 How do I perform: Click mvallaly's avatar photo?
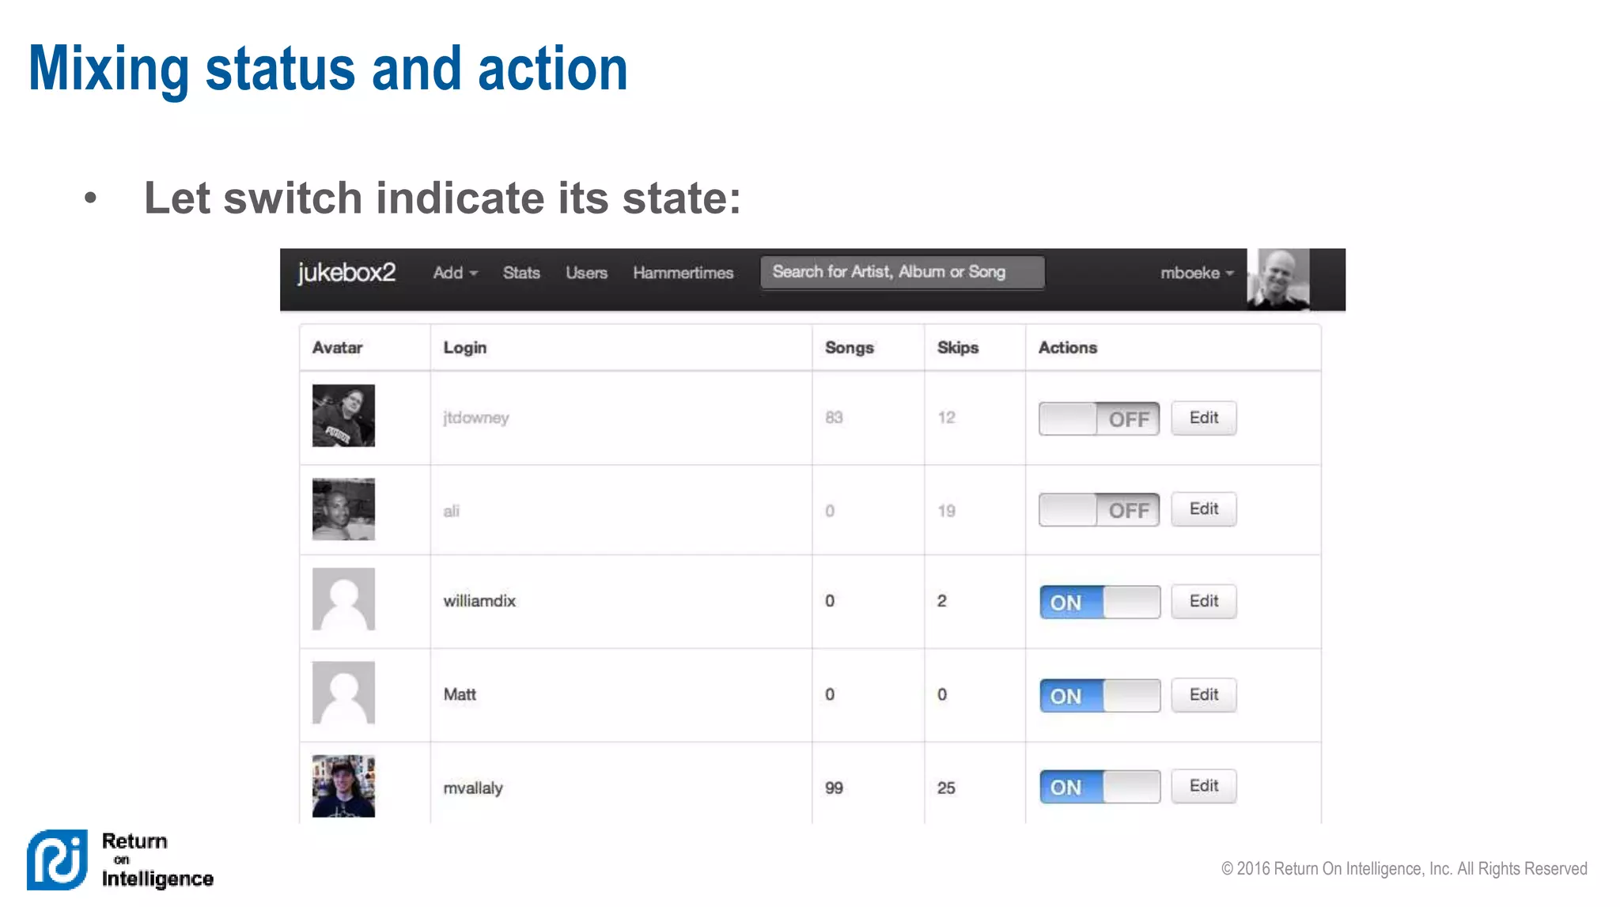coord(343,786)
